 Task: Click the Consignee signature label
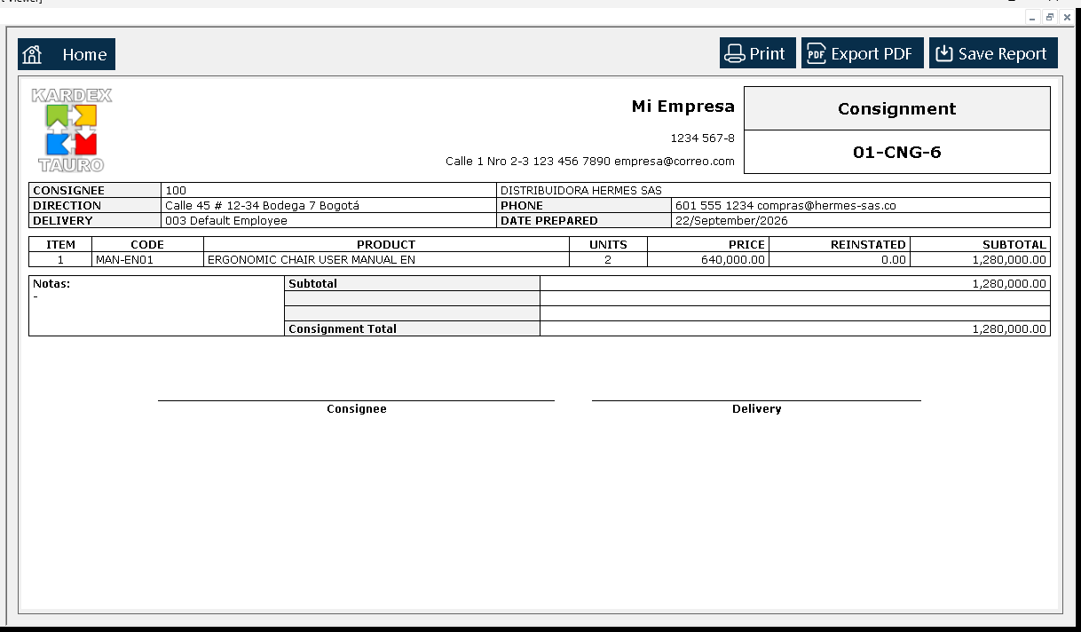tap(357, 409)
